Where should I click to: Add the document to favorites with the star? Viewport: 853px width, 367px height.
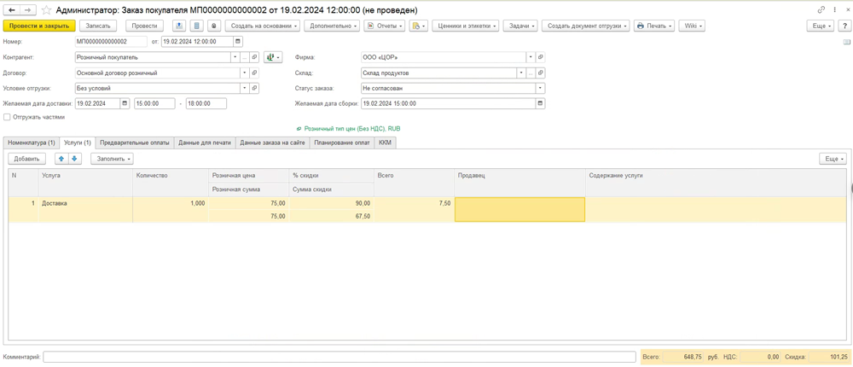coord(46,10)
